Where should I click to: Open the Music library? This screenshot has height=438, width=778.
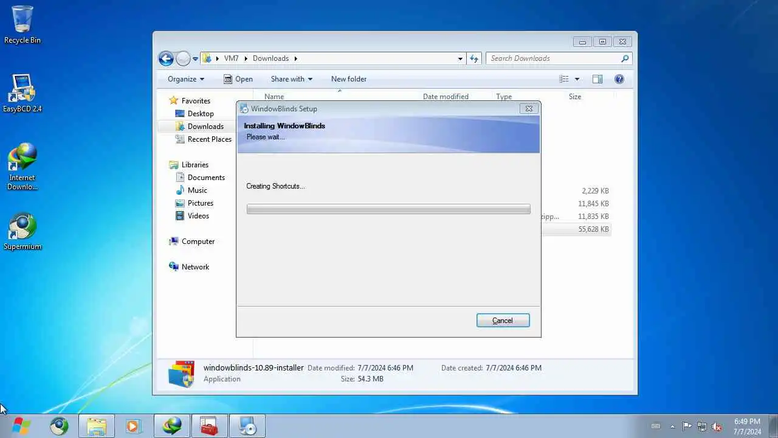[198, 190]
